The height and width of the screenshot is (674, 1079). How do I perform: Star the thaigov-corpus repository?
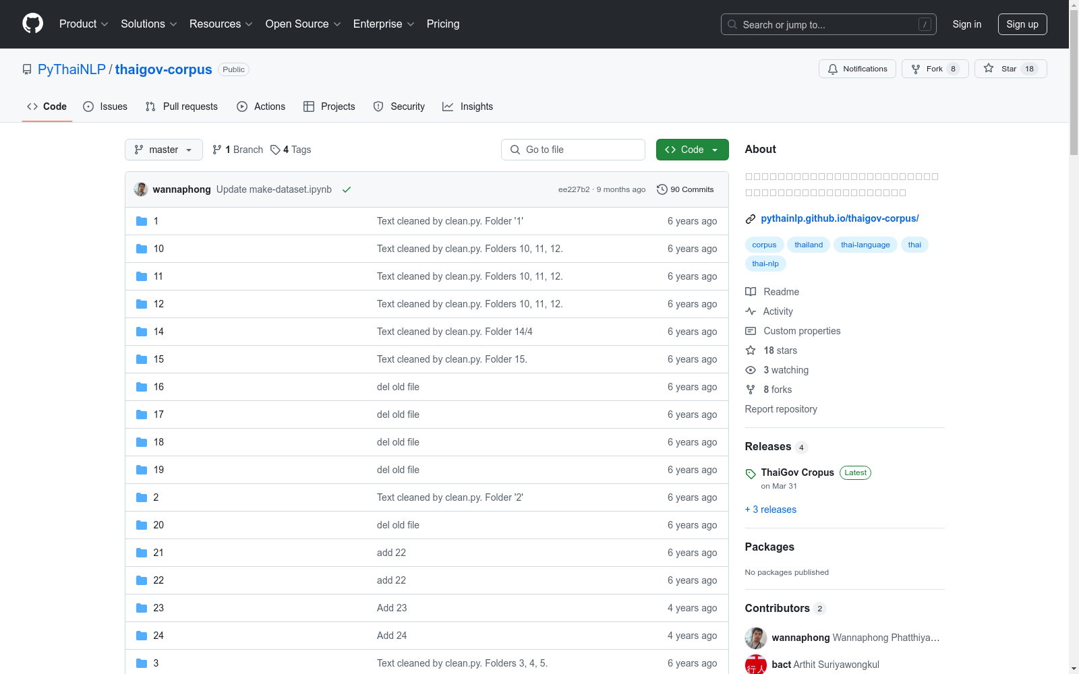(1011, 69)
